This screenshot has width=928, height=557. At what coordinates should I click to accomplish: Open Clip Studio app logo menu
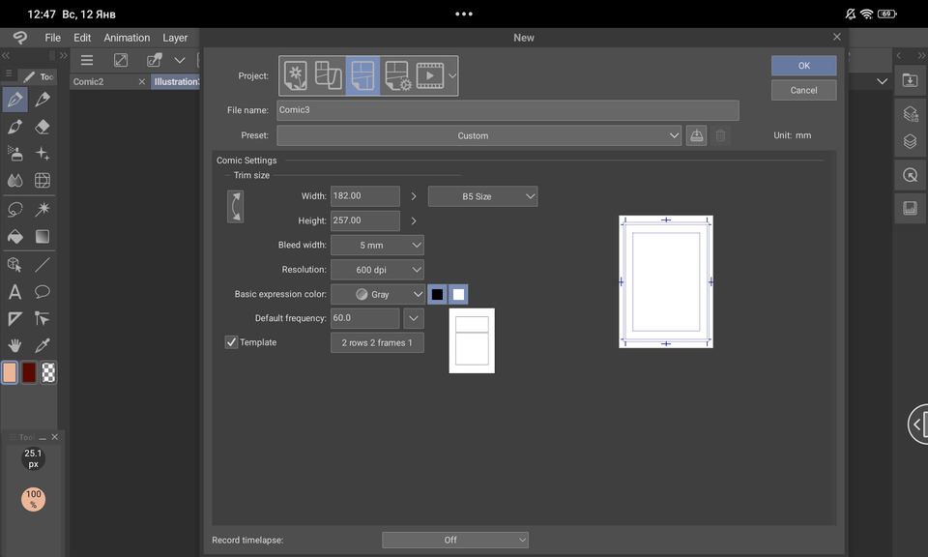(20, 38)
